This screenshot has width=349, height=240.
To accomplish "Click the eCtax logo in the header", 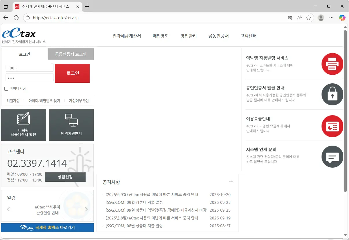I will pos(19,34).
